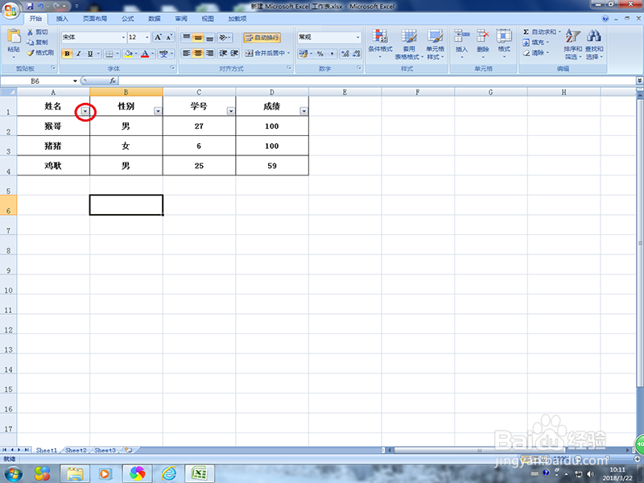Click the cell borders icon
This screenshot has width=644, height=483.
(x=109, y=54)
